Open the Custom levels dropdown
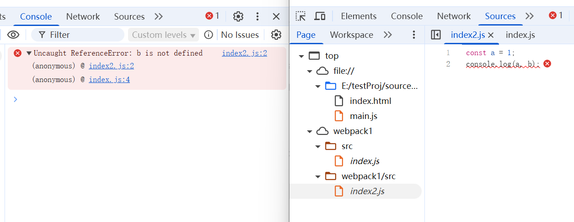The width and height of the screenshot is (574, 222). click(164, 35)
